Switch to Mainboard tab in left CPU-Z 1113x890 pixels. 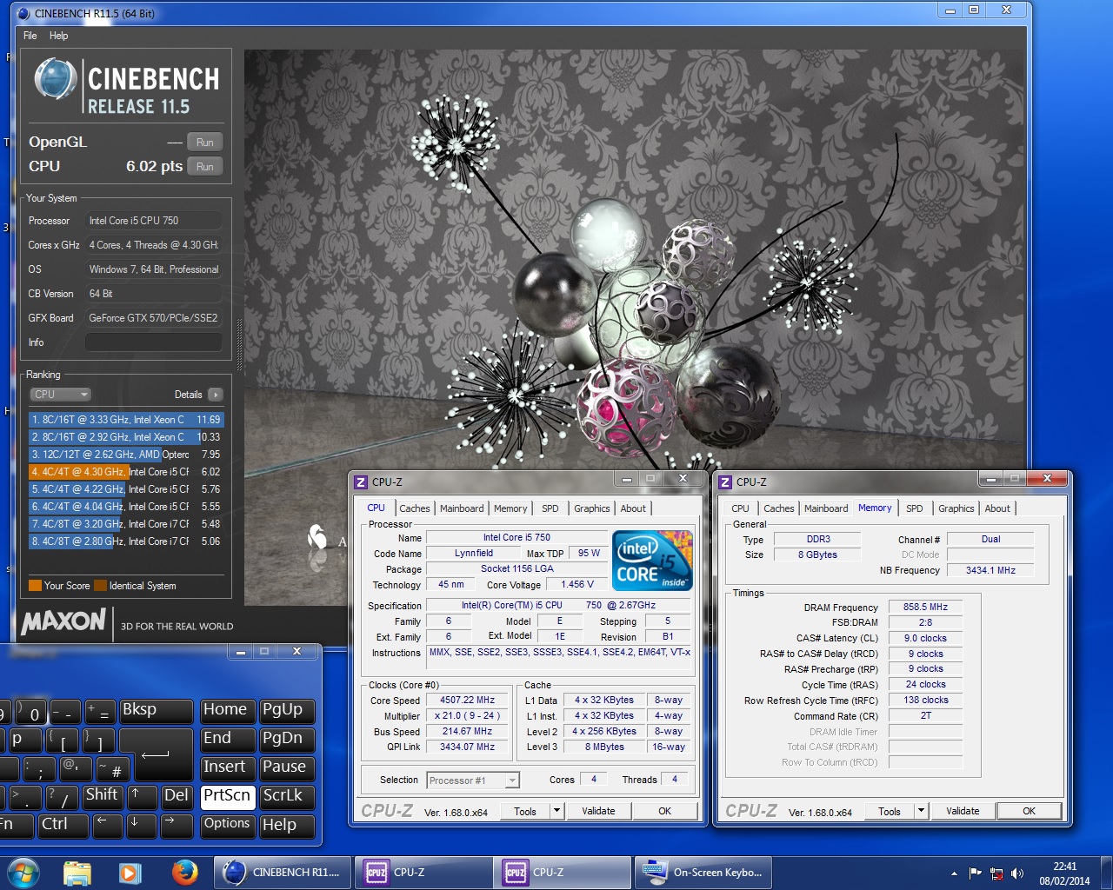coord(462,508)
